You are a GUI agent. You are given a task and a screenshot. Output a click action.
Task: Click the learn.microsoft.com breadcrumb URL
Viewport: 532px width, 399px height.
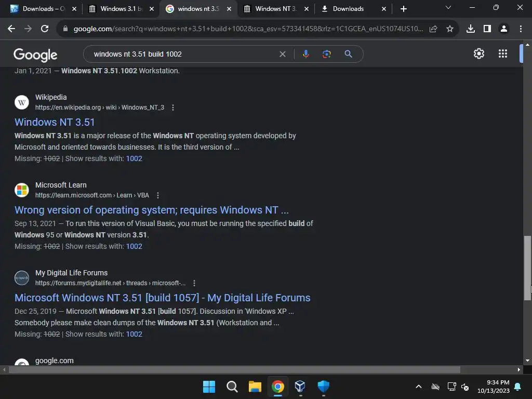tap(92, 195)
